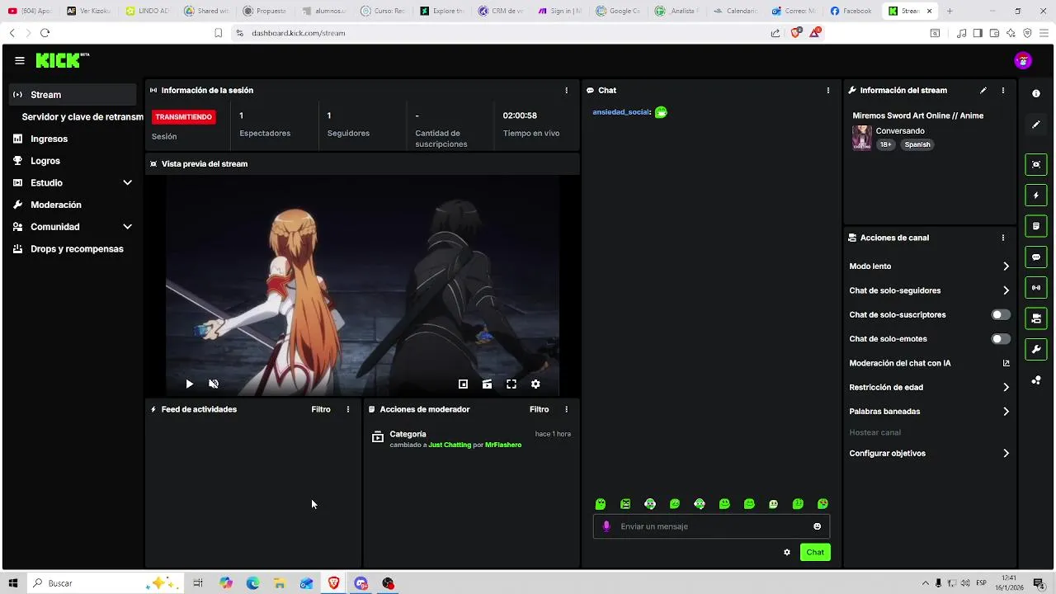This screenshot has width=1056, height=594.
Task: Open Filtro in Feed de actividades
Action: [321, 409]
